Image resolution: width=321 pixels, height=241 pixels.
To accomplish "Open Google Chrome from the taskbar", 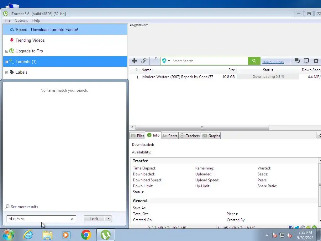I will point(86,235).
